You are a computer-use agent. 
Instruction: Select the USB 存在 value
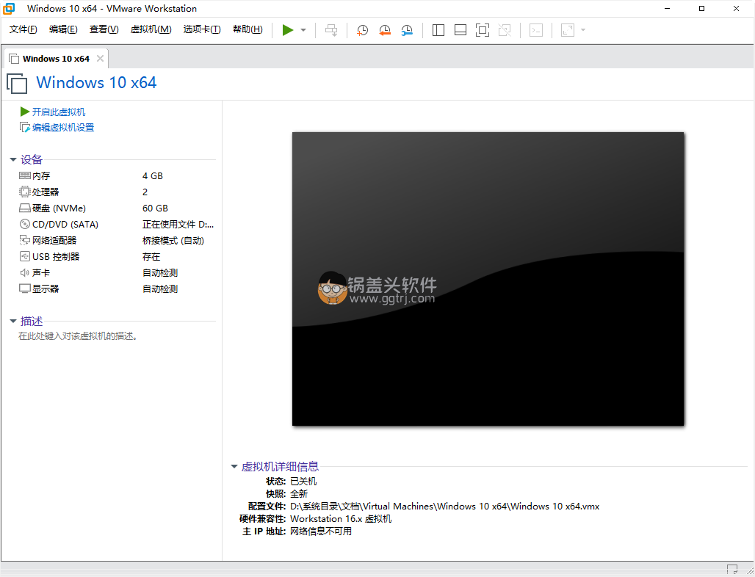[151, 256]
